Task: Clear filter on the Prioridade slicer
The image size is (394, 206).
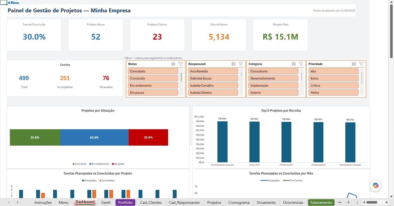Action: 361,64
